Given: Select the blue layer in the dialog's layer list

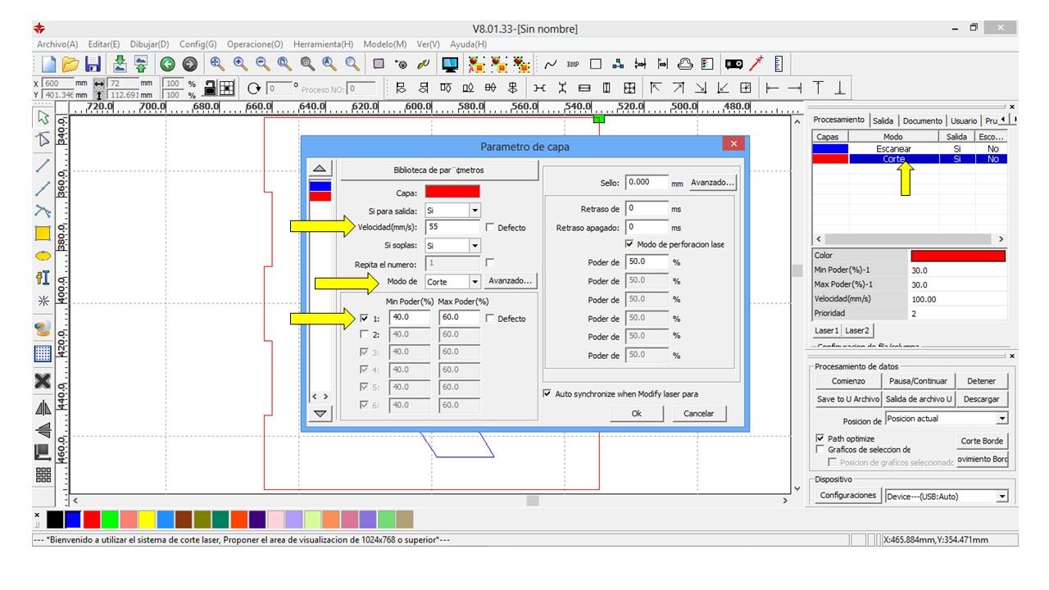Looking at the screenshot, I should pyautogui.click(x=320, y=186).
